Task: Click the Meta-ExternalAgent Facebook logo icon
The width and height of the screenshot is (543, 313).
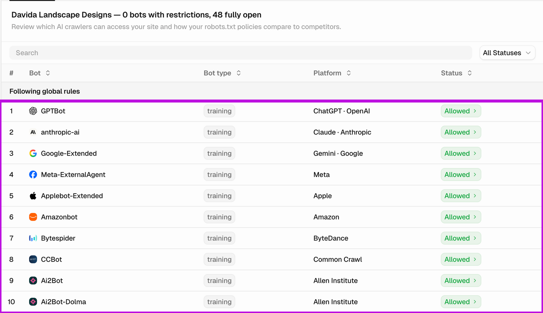Action: click(33, 175)
